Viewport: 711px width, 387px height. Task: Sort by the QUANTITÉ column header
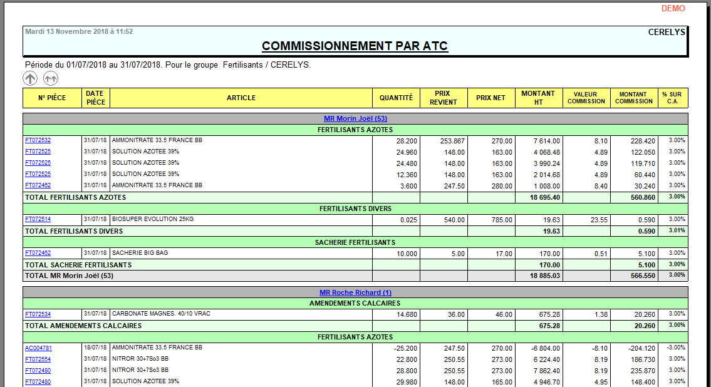pyautogui.click(x=396, y=98)
